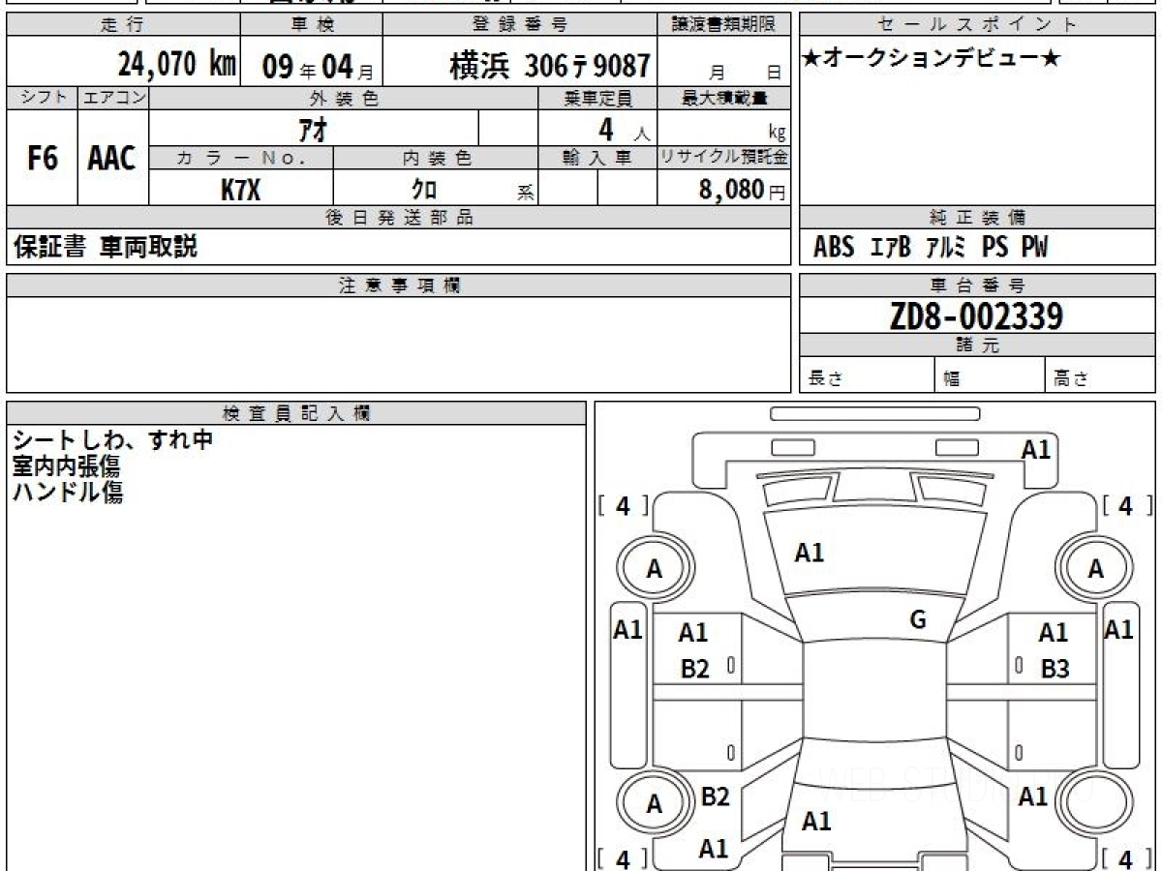Click the カラーNo. header label
The image size is (1162, 871).
point(241,159)
